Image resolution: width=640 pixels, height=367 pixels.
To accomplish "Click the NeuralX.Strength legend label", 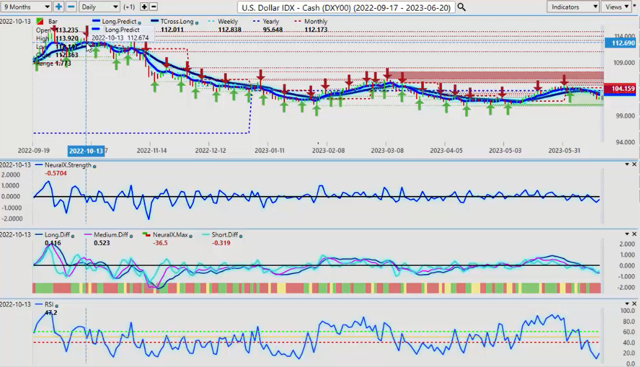I will pyautogui.click(x=68, y=165).
